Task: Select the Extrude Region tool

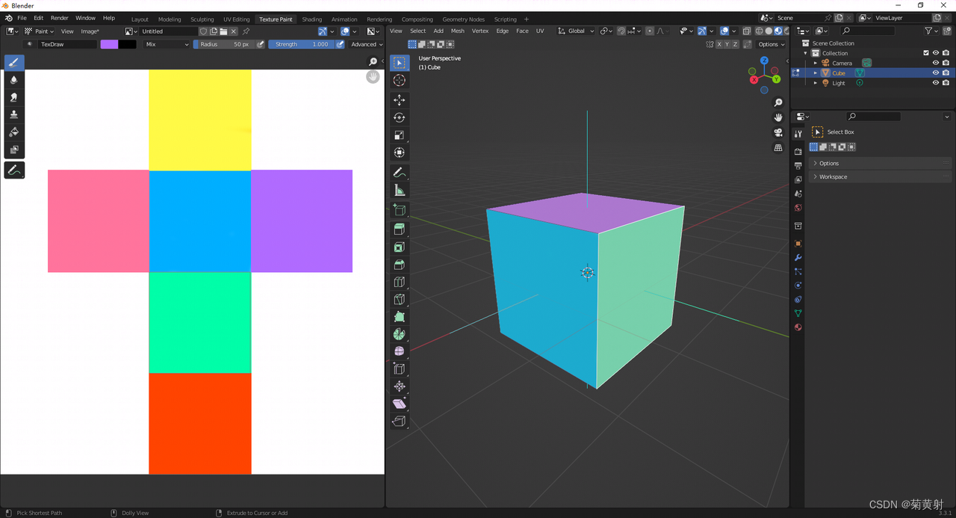Action: [x=400, y=229]
